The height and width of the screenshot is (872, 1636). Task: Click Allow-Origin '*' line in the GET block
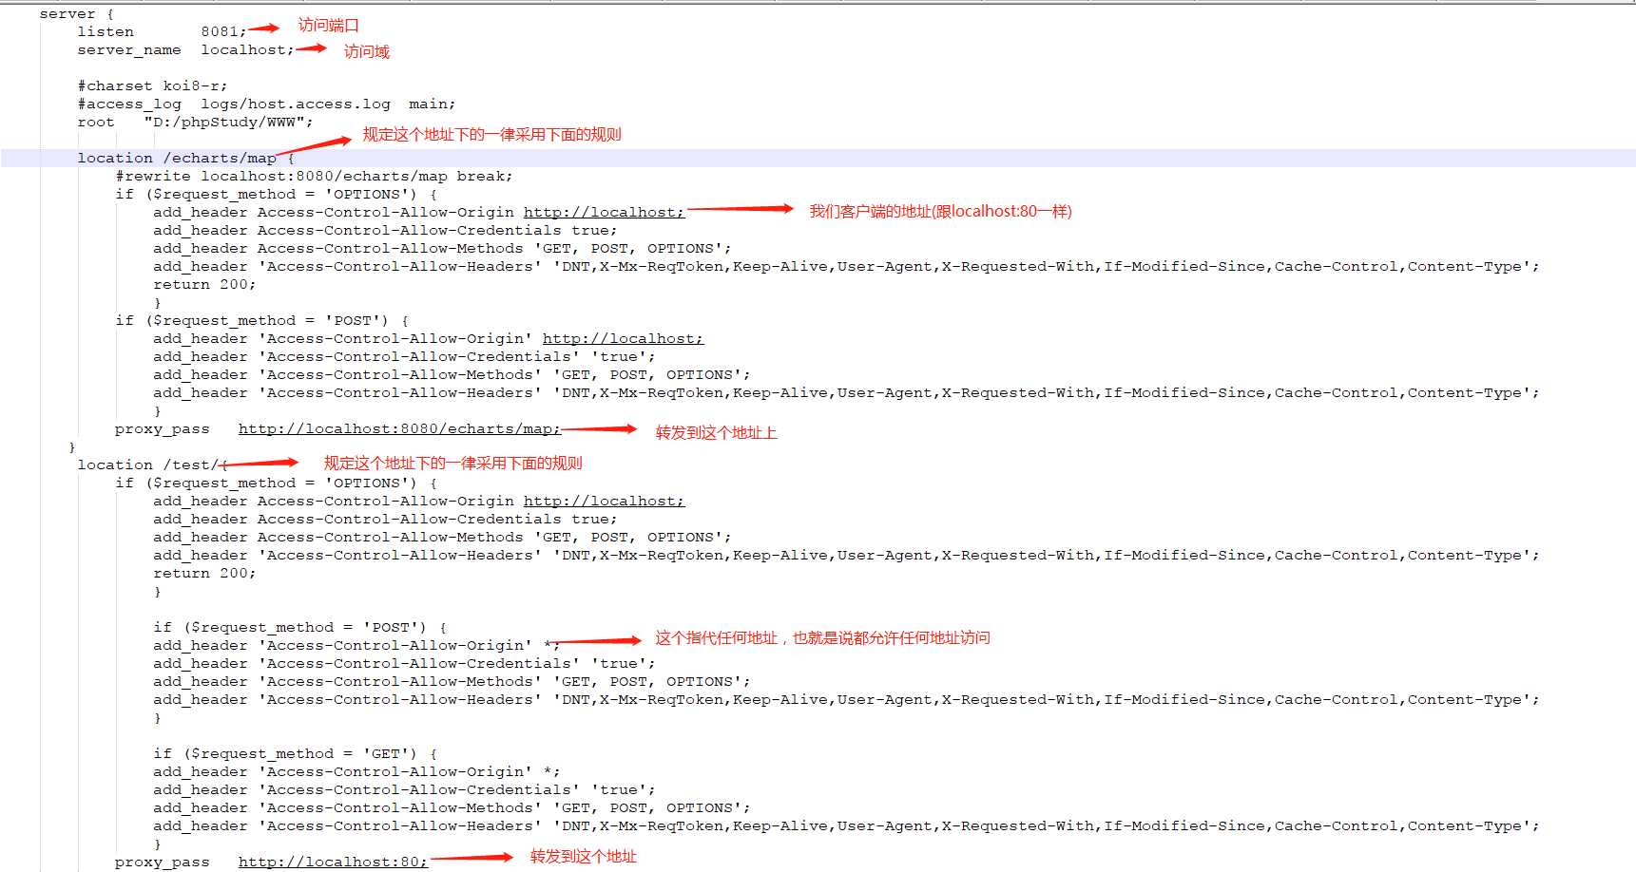356,772
